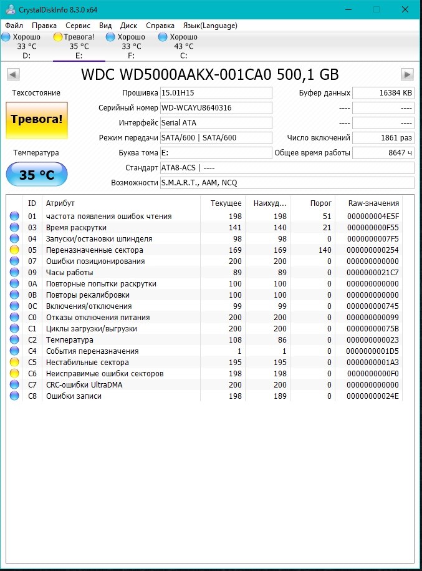This screenshot has height=571, width=422.
Task: Click the Атрибут column header
Action: click(x=121, y=203)
